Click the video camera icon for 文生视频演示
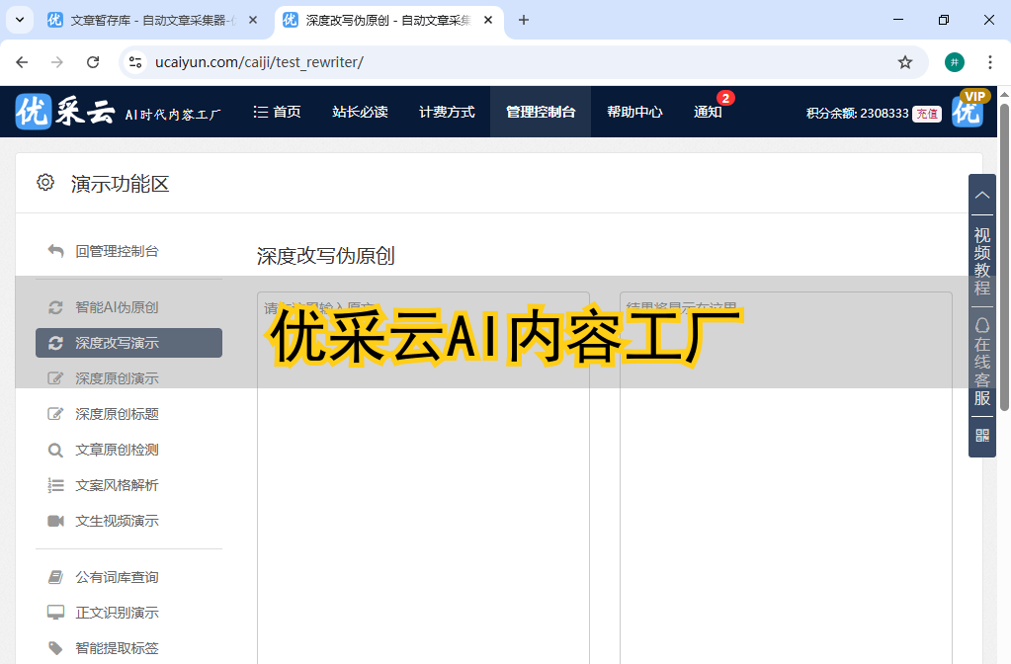 (x=56, y=521)
